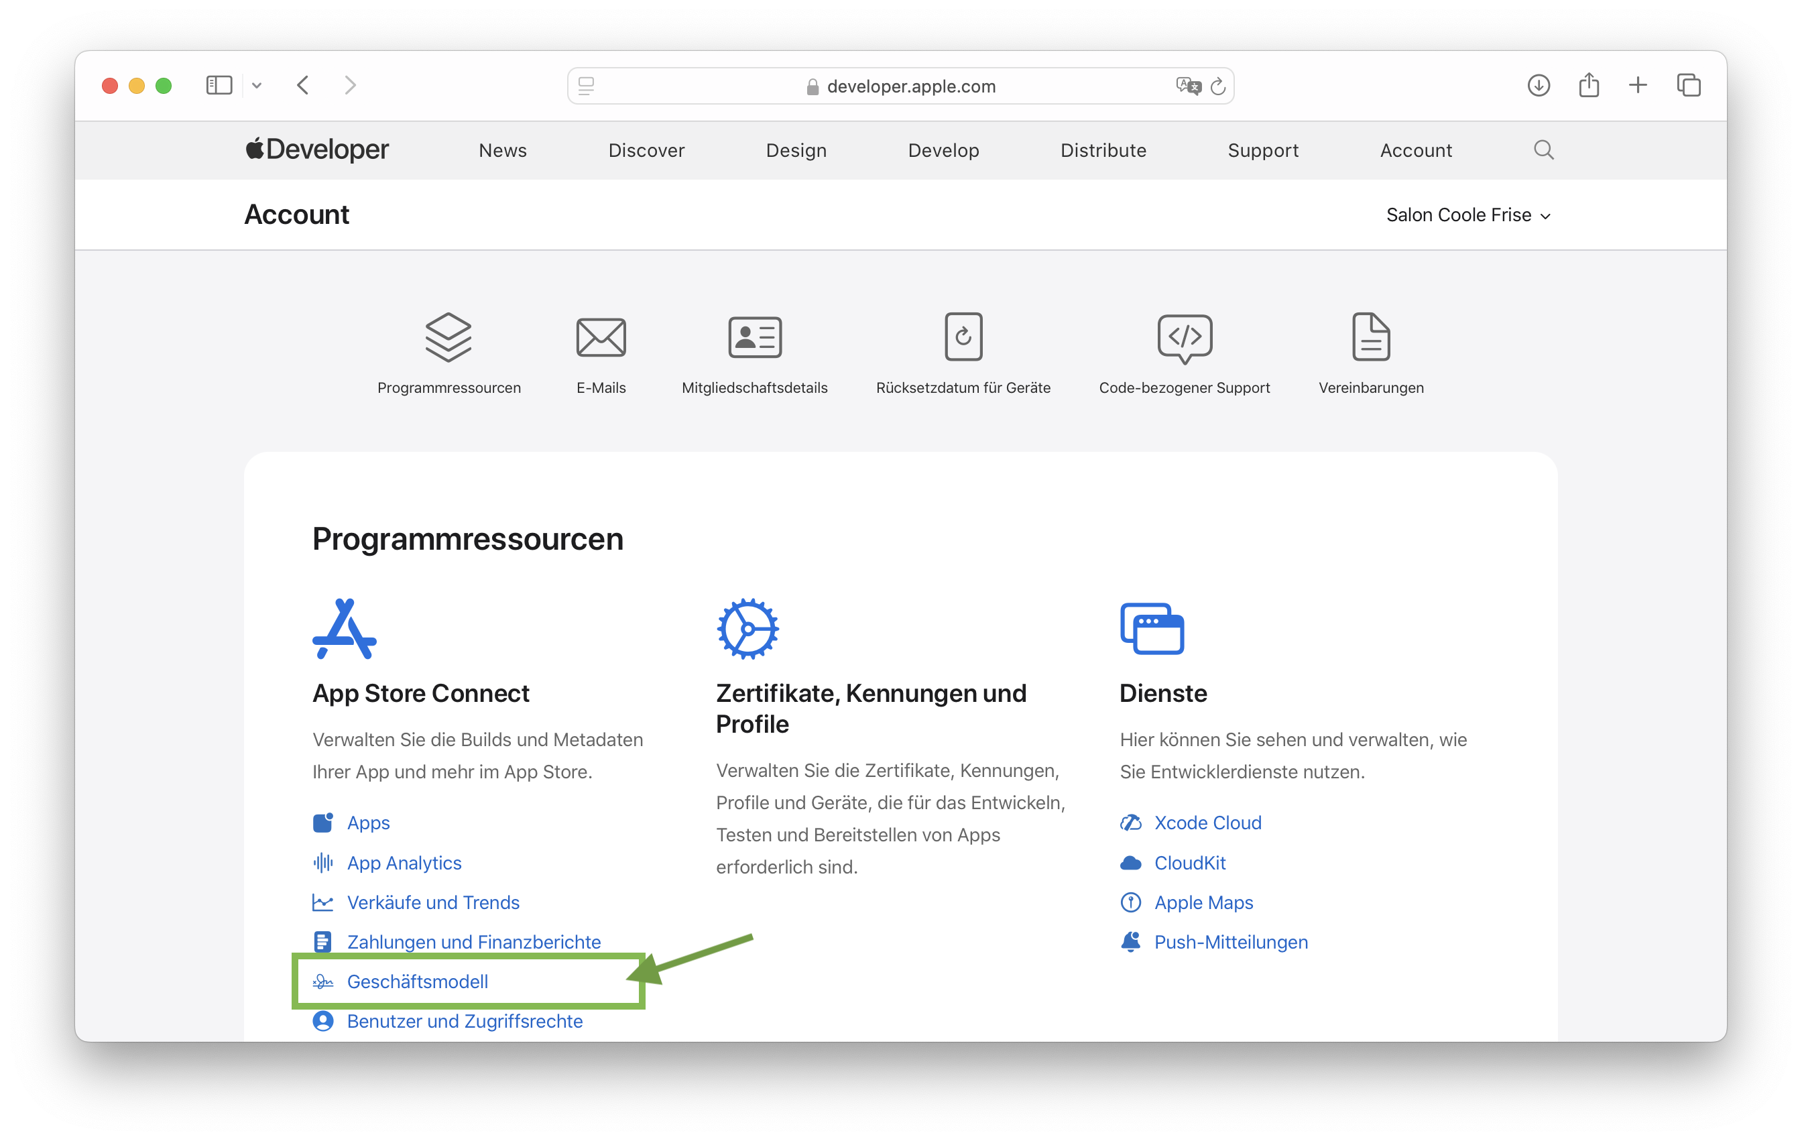Viewport: 1802px width, 1141px height.
Task: Toggle the Safari sidebar button
Action: pos(219,85)
